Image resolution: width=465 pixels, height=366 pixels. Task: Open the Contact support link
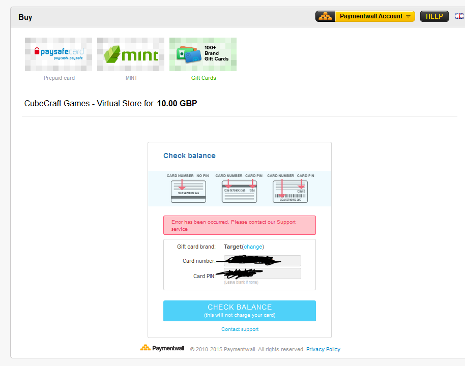click(x=240, y=329)
